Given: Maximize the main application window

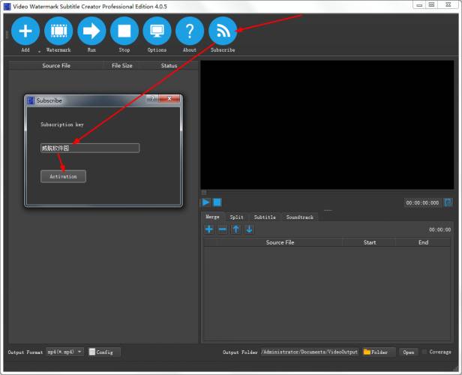Looking at the screenshot, I should [431, 4].
